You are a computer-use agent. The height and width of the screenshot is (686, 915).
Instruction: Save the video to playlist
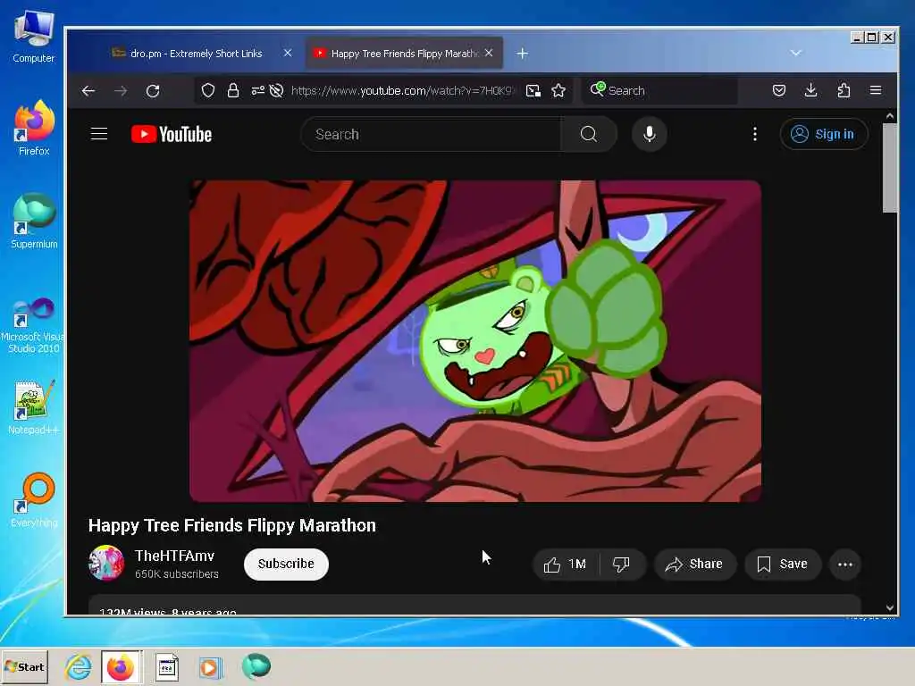[x=783, y=565]
